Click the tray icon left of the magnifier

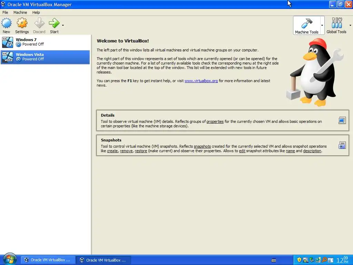click(x=318, y=260)
